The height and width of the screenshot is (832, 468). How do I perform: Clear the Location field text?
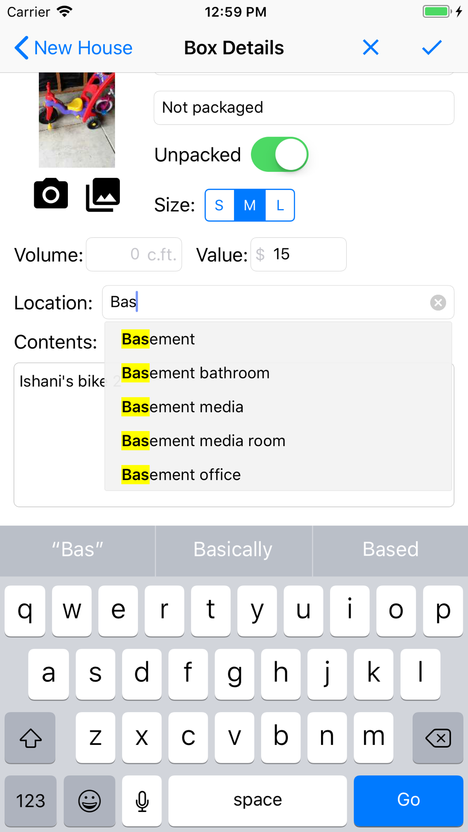[x=438, y=303]
